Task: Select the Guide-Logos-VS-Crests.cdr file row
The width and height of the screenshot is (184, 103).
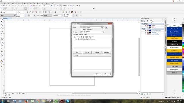Action: click(92, 39)
